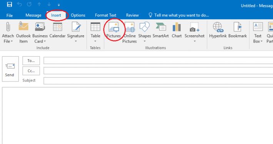The image size is (273, 144).
Task: Switch to the Format Text tab
Action: pos(105,15)
